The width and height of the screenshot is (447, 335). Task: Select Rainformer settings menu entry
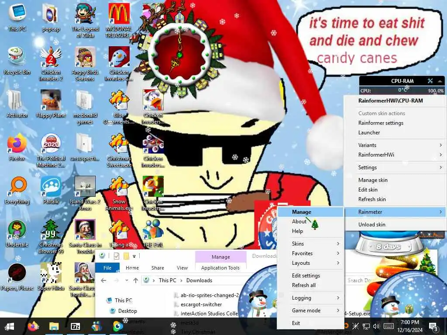tap(395, 123)
